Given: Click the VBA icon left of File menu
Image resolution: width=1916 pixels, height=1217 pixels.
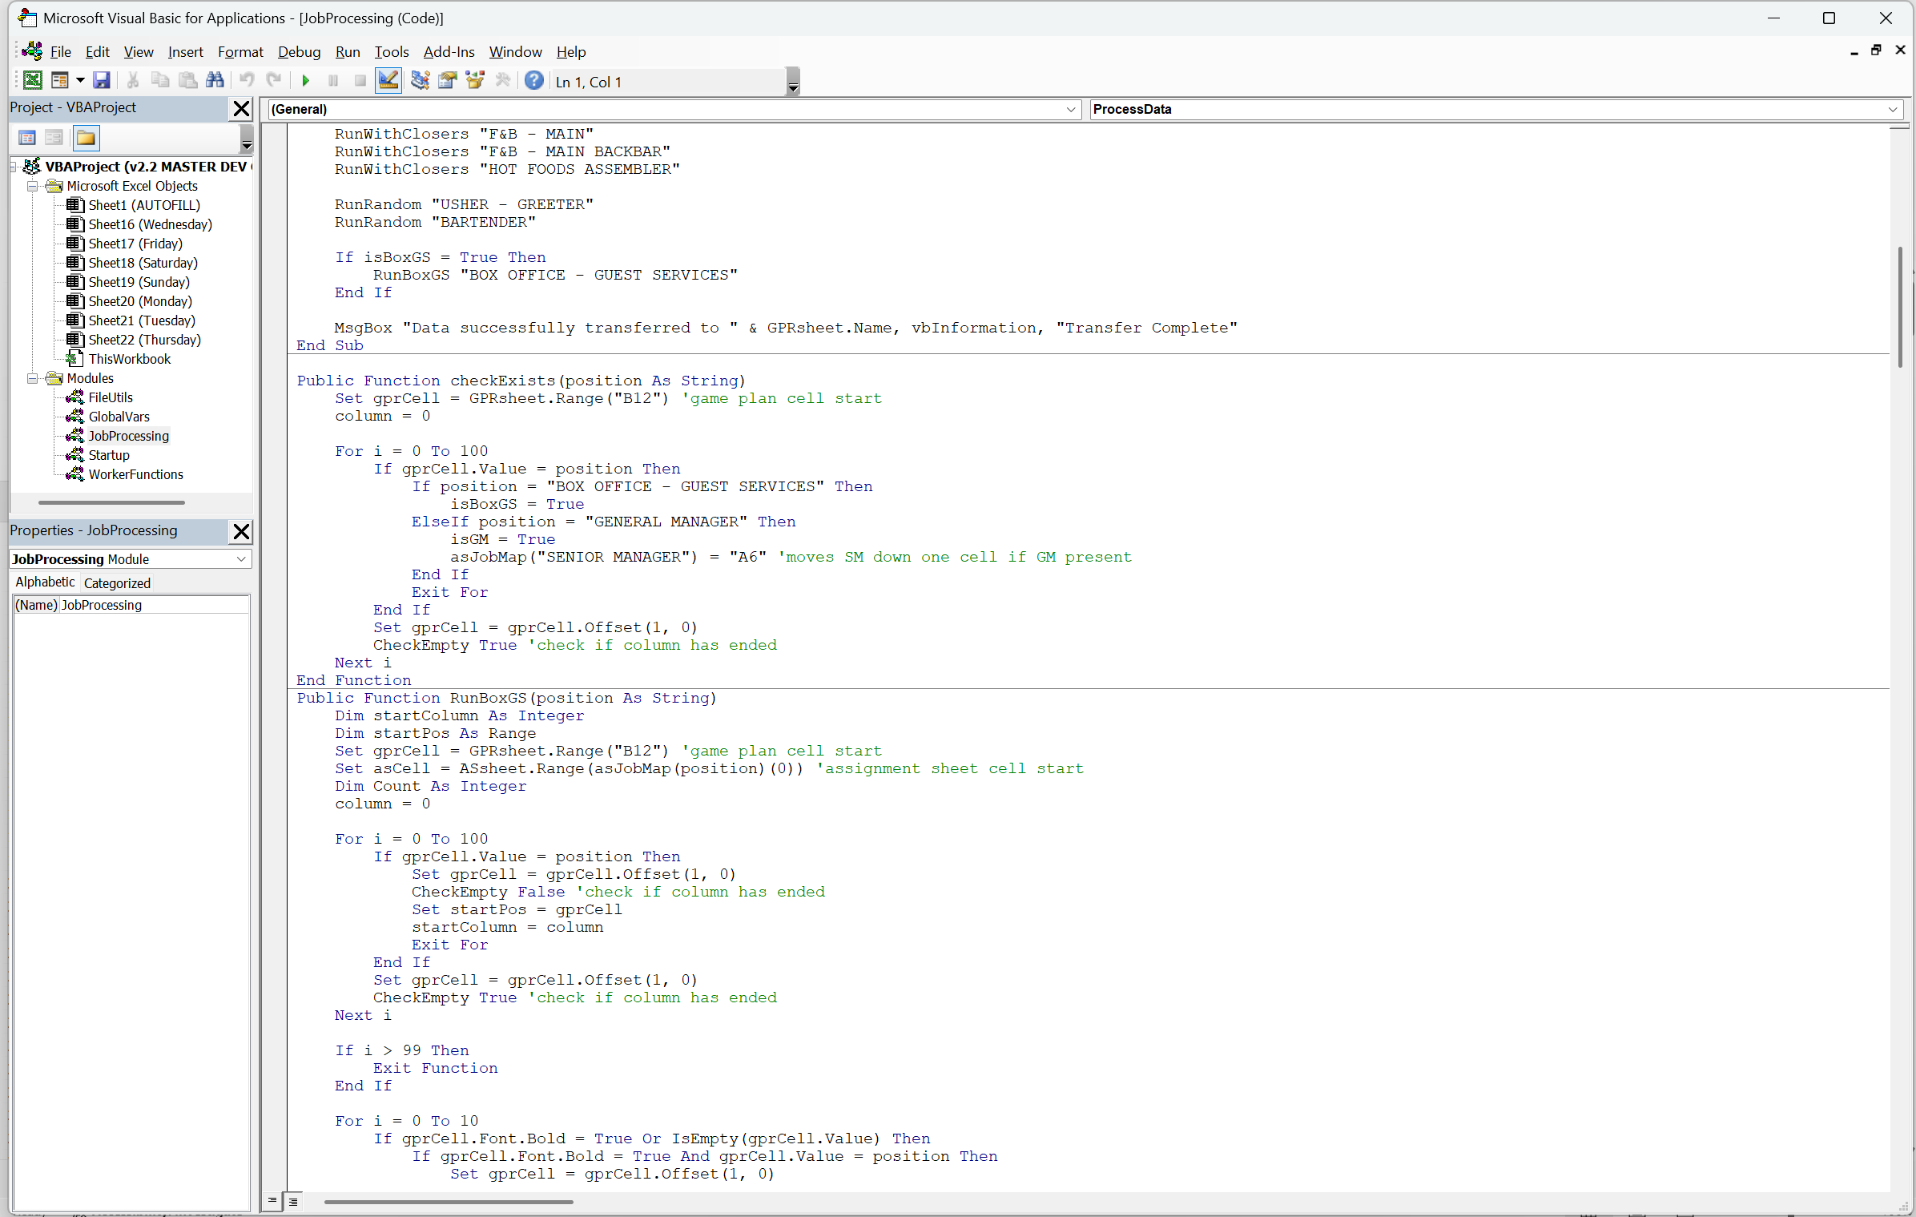Looking at the screenshot, I should (32, 51).
